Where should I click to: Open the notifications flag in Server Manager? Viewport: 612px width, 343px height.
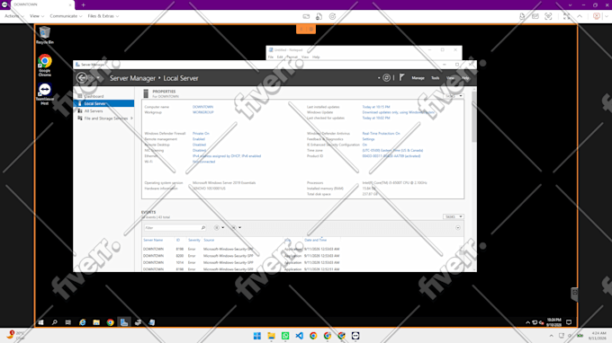pos(401,77)
